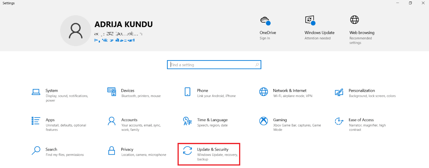The width and height of the screenshot is (429, 168).
Task: Click the OneDrive Sign In text
Action: click(265, 38)
